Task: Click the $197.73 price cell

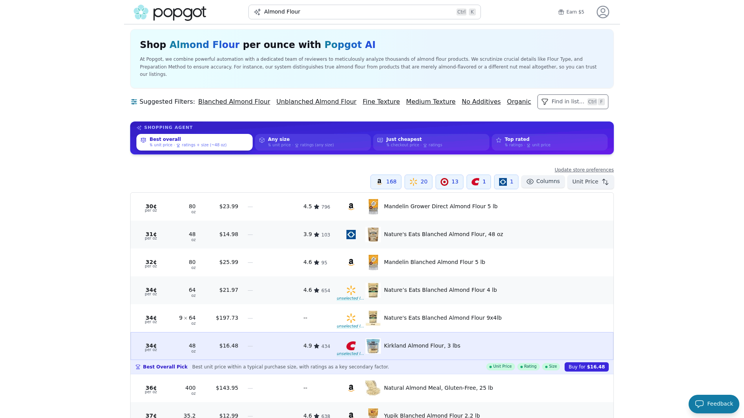Action: pyautogui.click(x=227, y=318)
